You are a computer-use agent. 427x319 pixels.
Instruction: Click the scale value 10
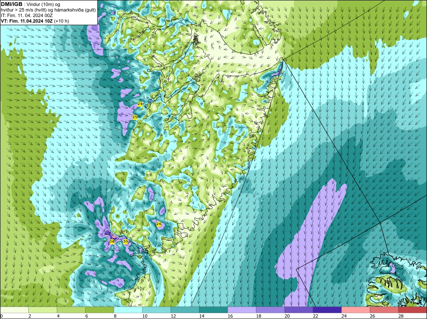(145, 316)
